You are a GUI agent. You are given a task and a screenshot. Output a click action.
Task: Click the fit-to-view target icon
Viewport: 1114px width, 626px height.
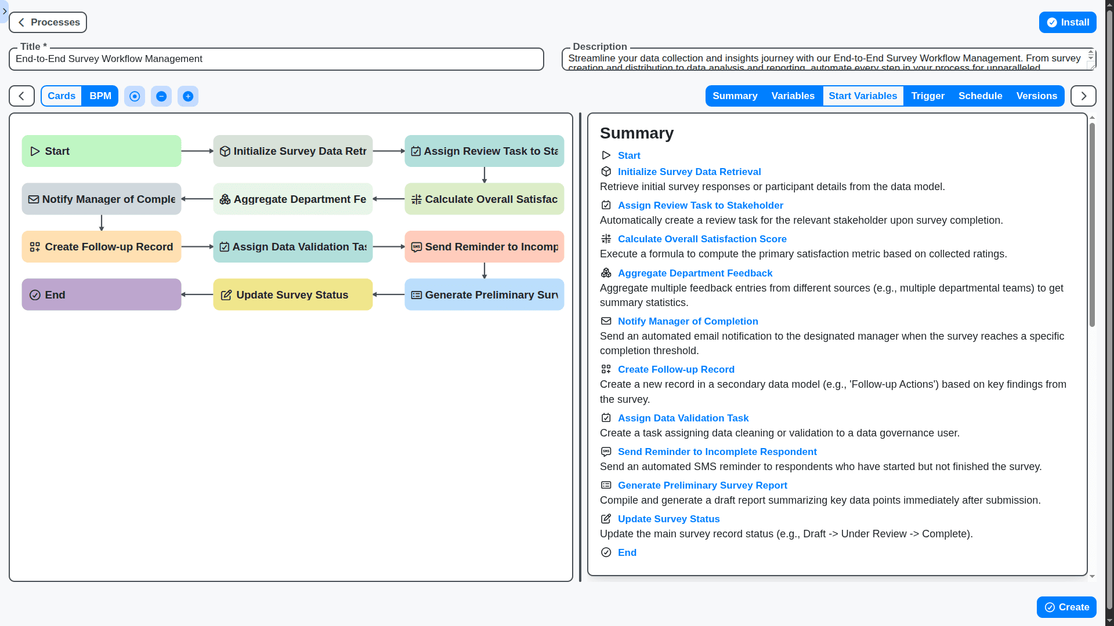click(x=135, y=96)
